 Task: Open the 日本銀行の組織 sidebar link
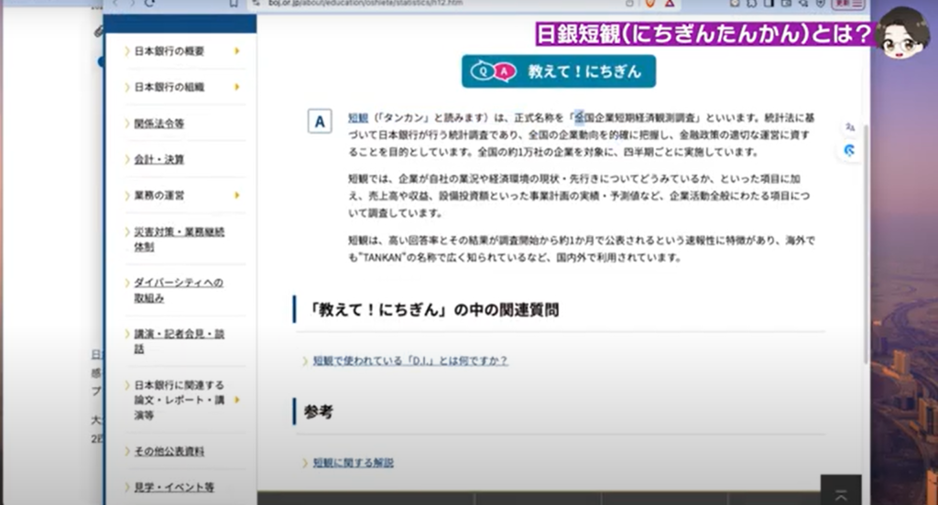tap(169, 87)
